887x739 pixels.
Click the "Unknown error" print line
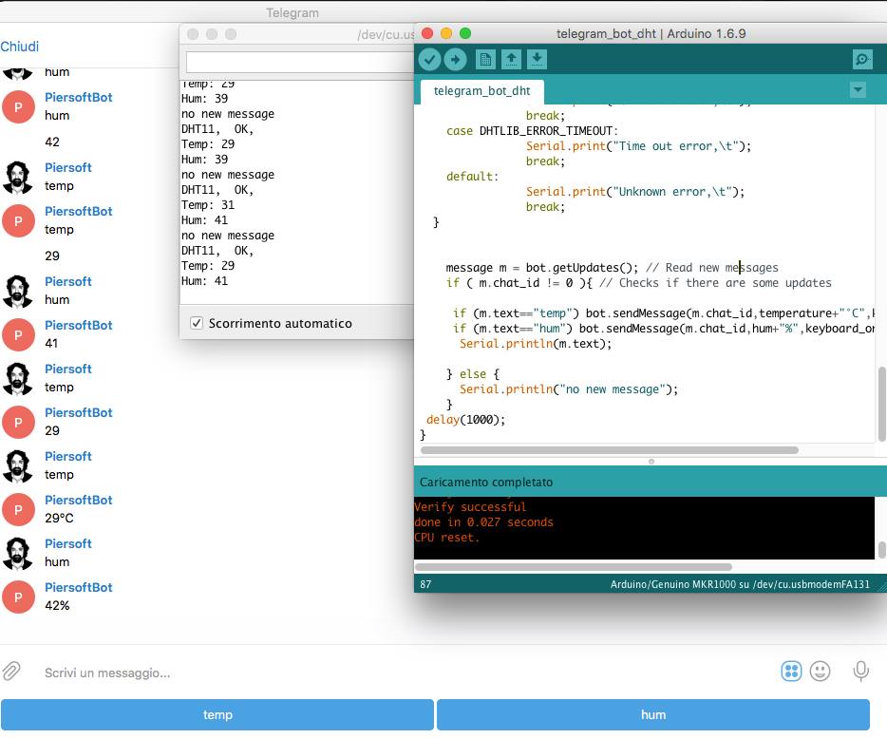click(x=635, y=192)
